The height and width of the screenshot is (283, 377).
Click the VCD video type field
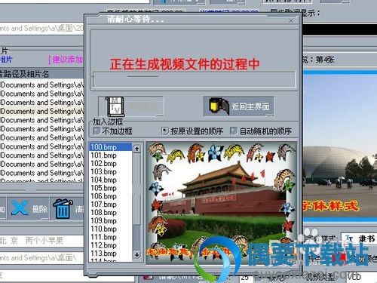(x=361, y=276)
